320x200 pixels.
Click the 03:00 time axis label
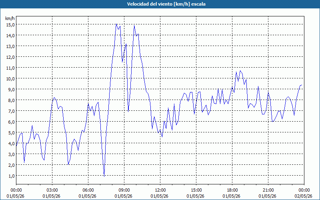coord(52,191)
